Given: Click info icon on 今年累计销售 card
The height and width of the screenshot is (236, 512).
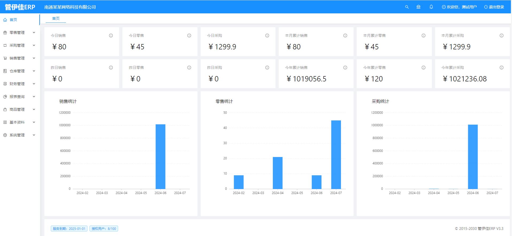Looking at the screenshot, I should (x=345, y=68).
